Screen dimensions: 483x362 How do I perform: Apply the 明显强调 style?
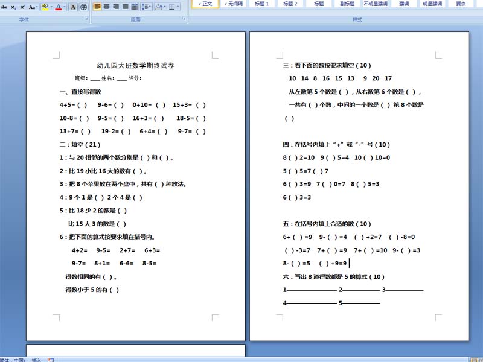pos(432,4)
